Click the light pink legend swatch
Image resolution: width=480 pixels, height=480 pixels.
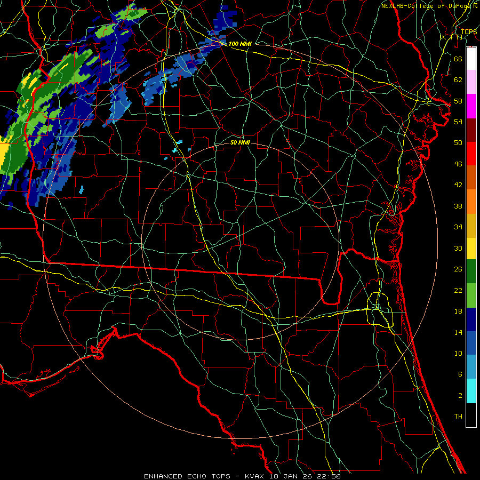(x=471, y=82)
